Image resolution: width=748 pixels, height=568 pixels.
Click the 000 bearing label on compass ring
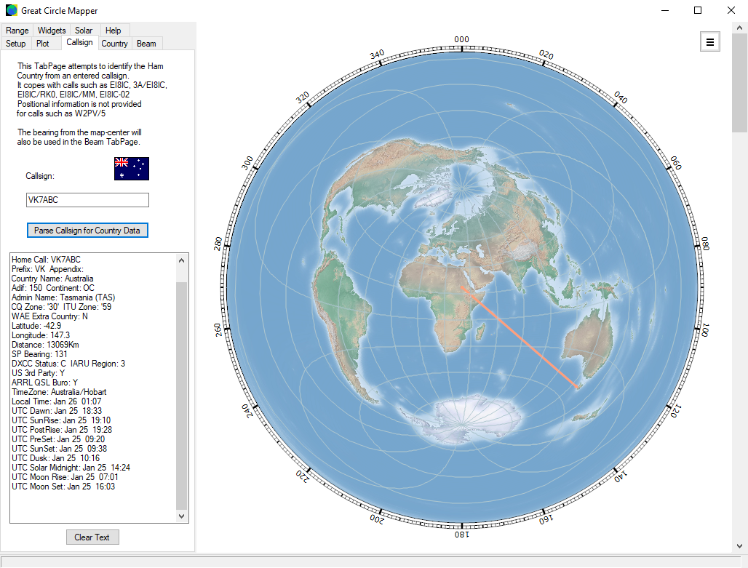coord(461,39)
